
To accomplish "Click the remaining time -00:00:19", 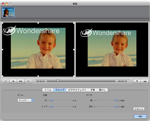I will (122, 81).
